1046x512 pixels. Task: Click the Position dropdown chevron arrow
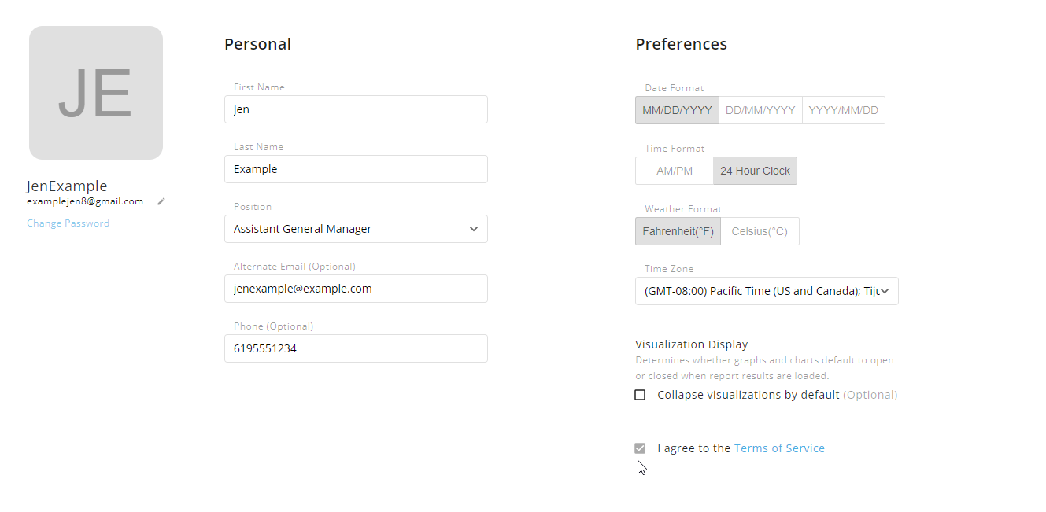(474, 229)
